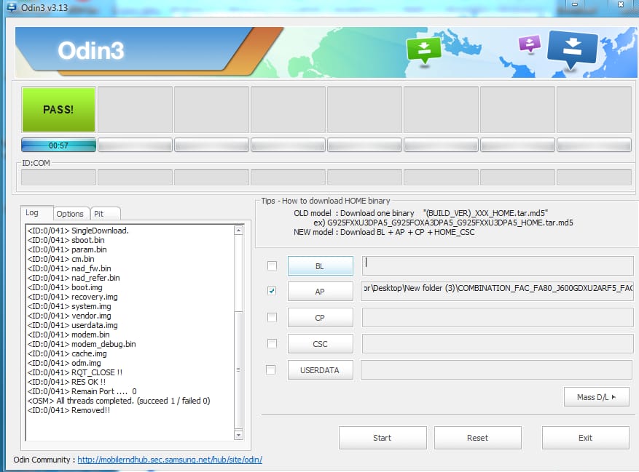
Task: Select log line 'recovery.img'
Action: coord(73,297)
